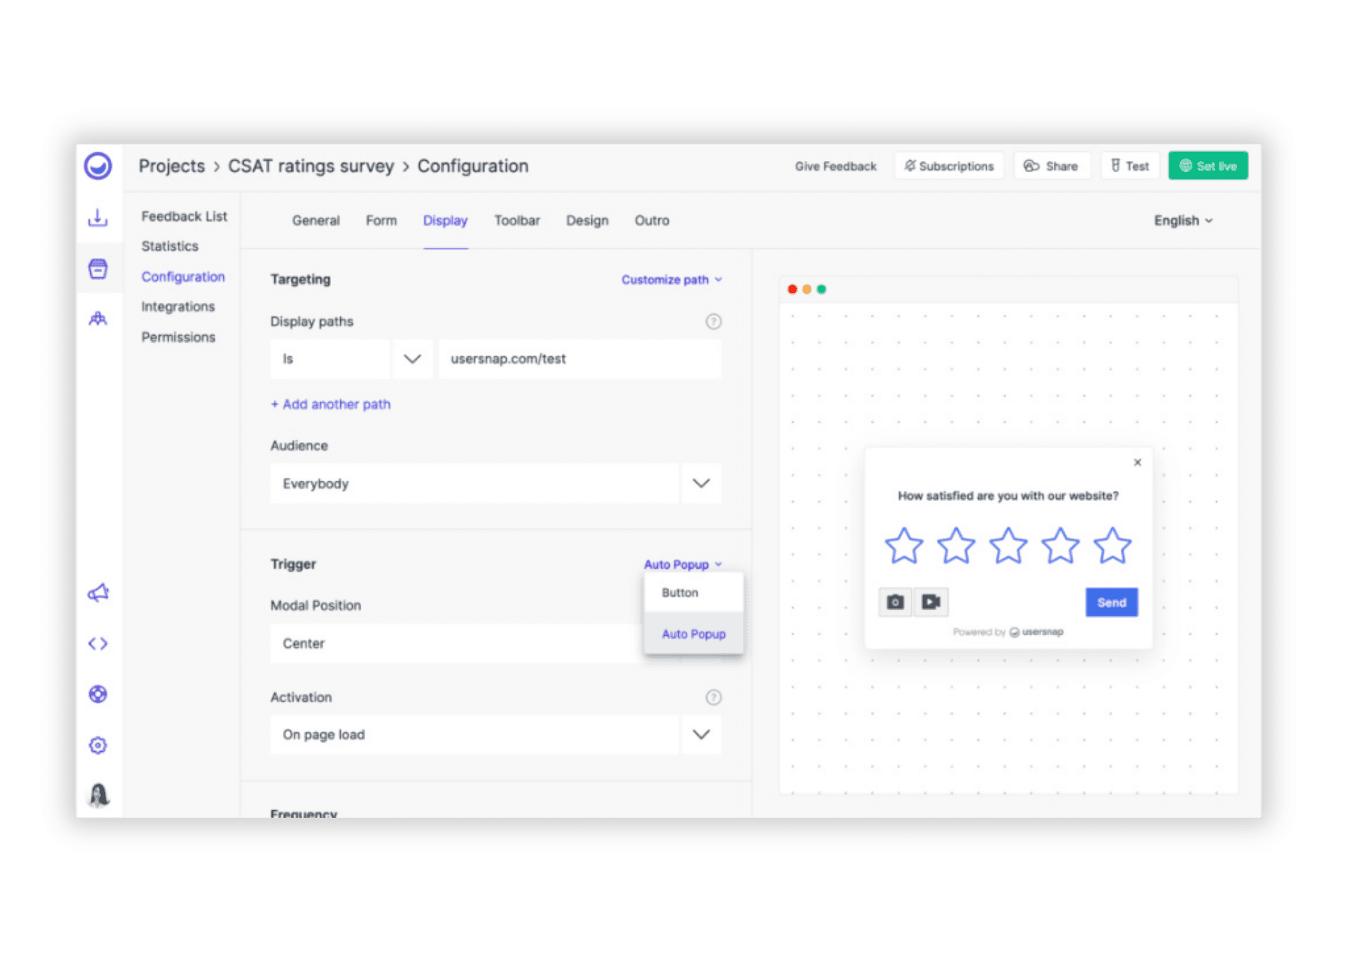Open the code embed brackets icon

coord(98,644)
